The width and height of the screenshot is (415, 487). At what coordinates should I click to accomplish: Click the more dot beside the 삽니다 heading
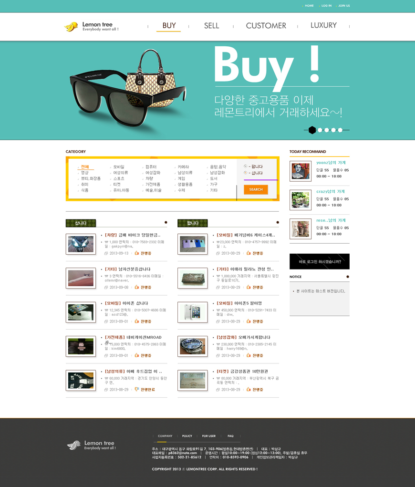point(166,222)
